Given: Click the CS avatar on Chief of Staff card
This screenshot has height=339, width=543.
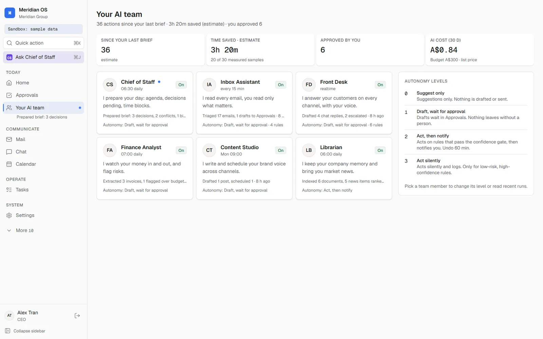Looking at the screenshot, I should [x=110, y=85].
